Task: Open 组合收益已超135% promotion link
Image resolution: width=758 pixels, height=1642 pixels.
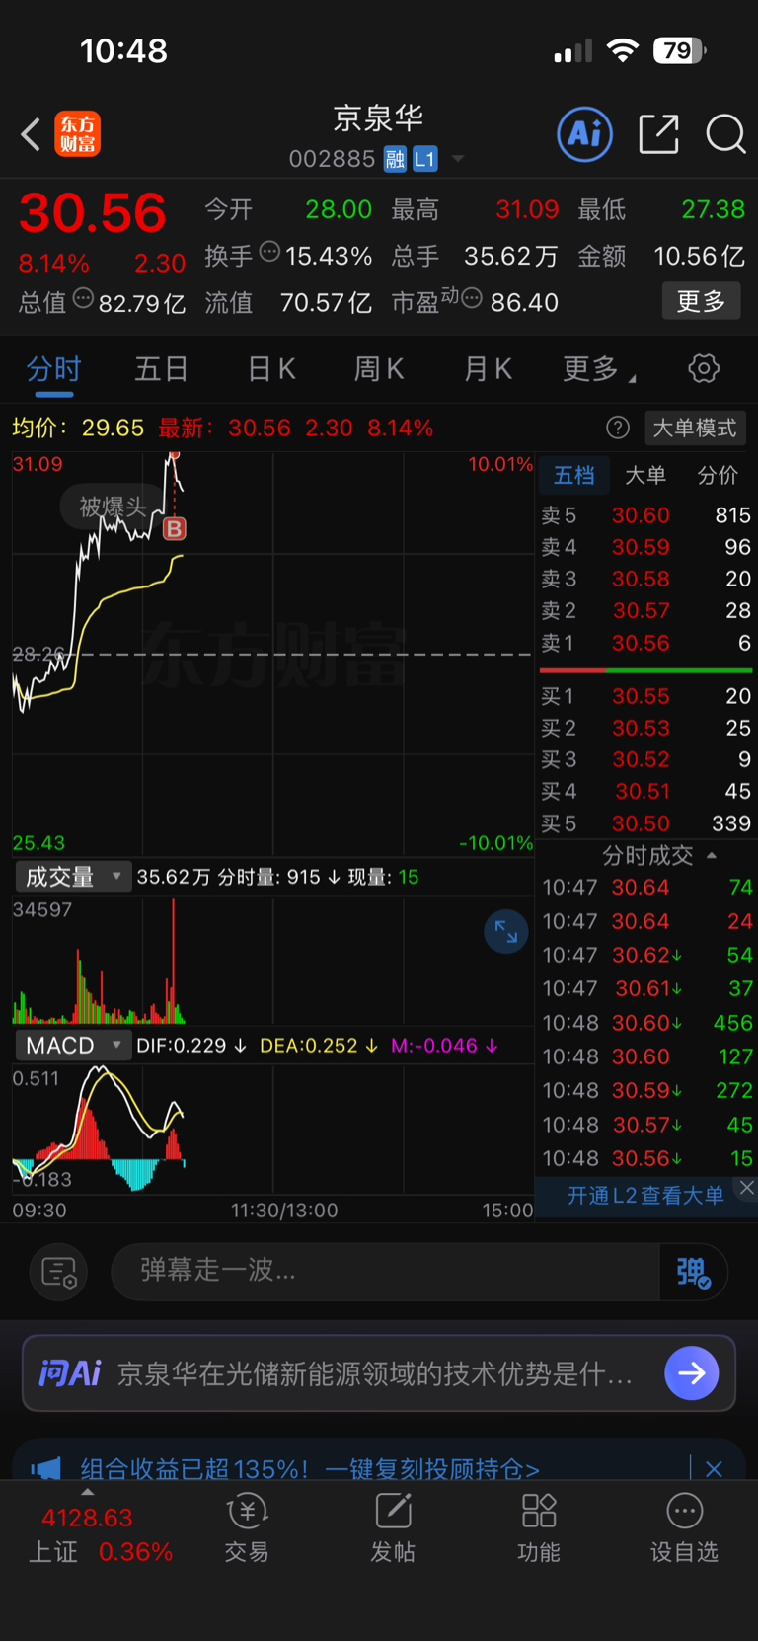Action: (310, 1468)
